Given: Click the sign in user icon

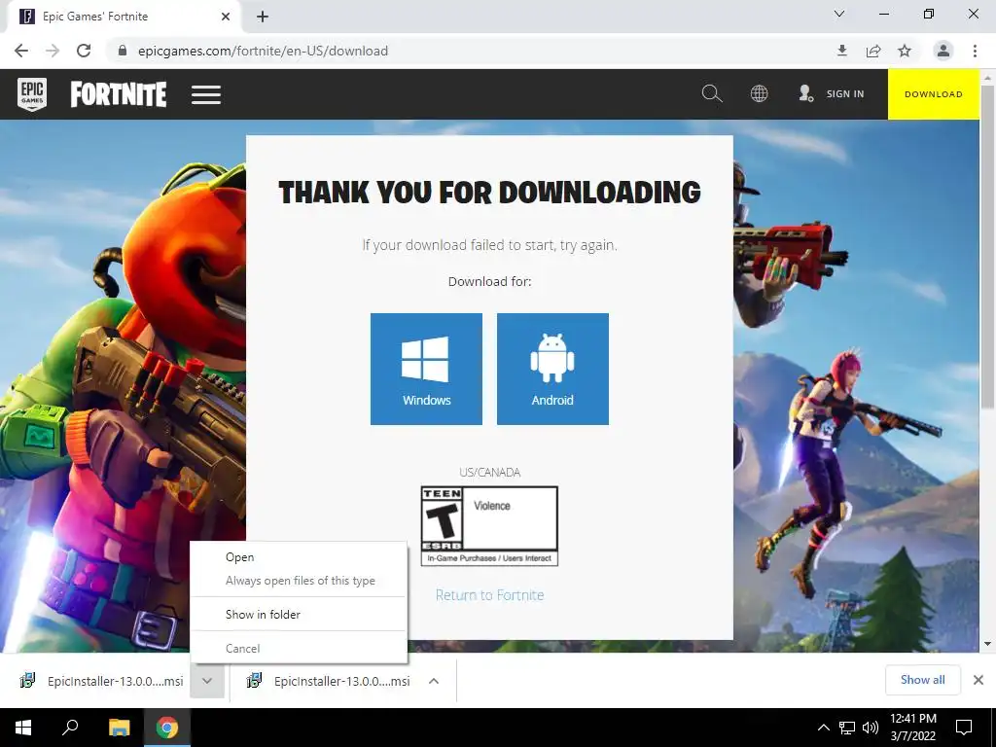Looking at the screenshot, I should tap(805, 94).
